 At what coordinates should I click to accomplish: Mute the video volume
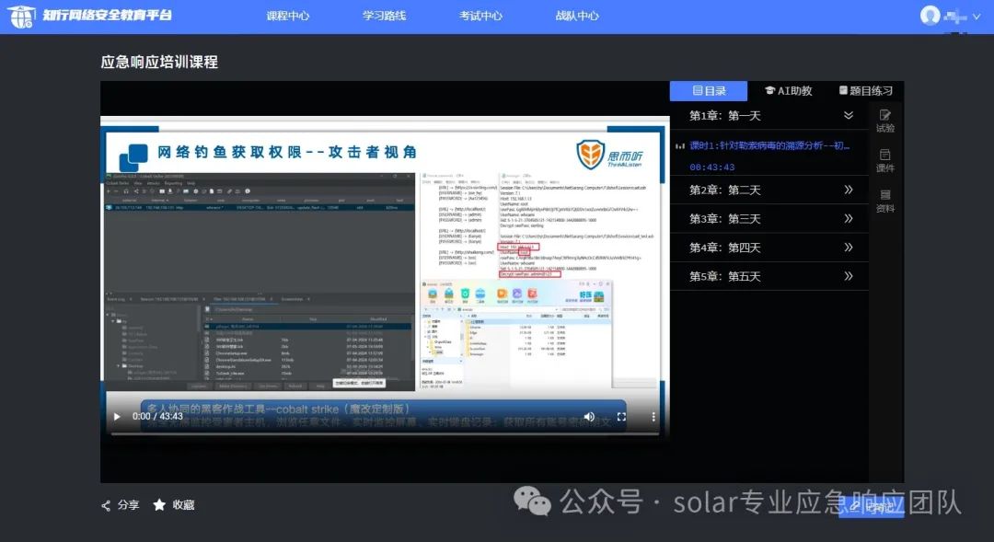coord(589,417)
